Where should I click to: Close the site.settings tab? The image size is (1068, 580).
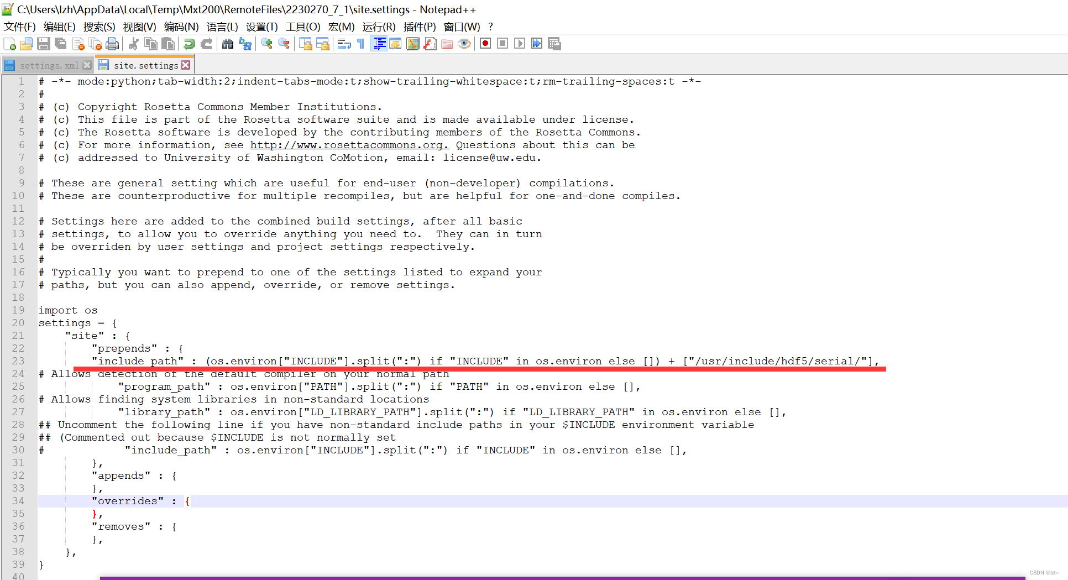pos(186,64)
